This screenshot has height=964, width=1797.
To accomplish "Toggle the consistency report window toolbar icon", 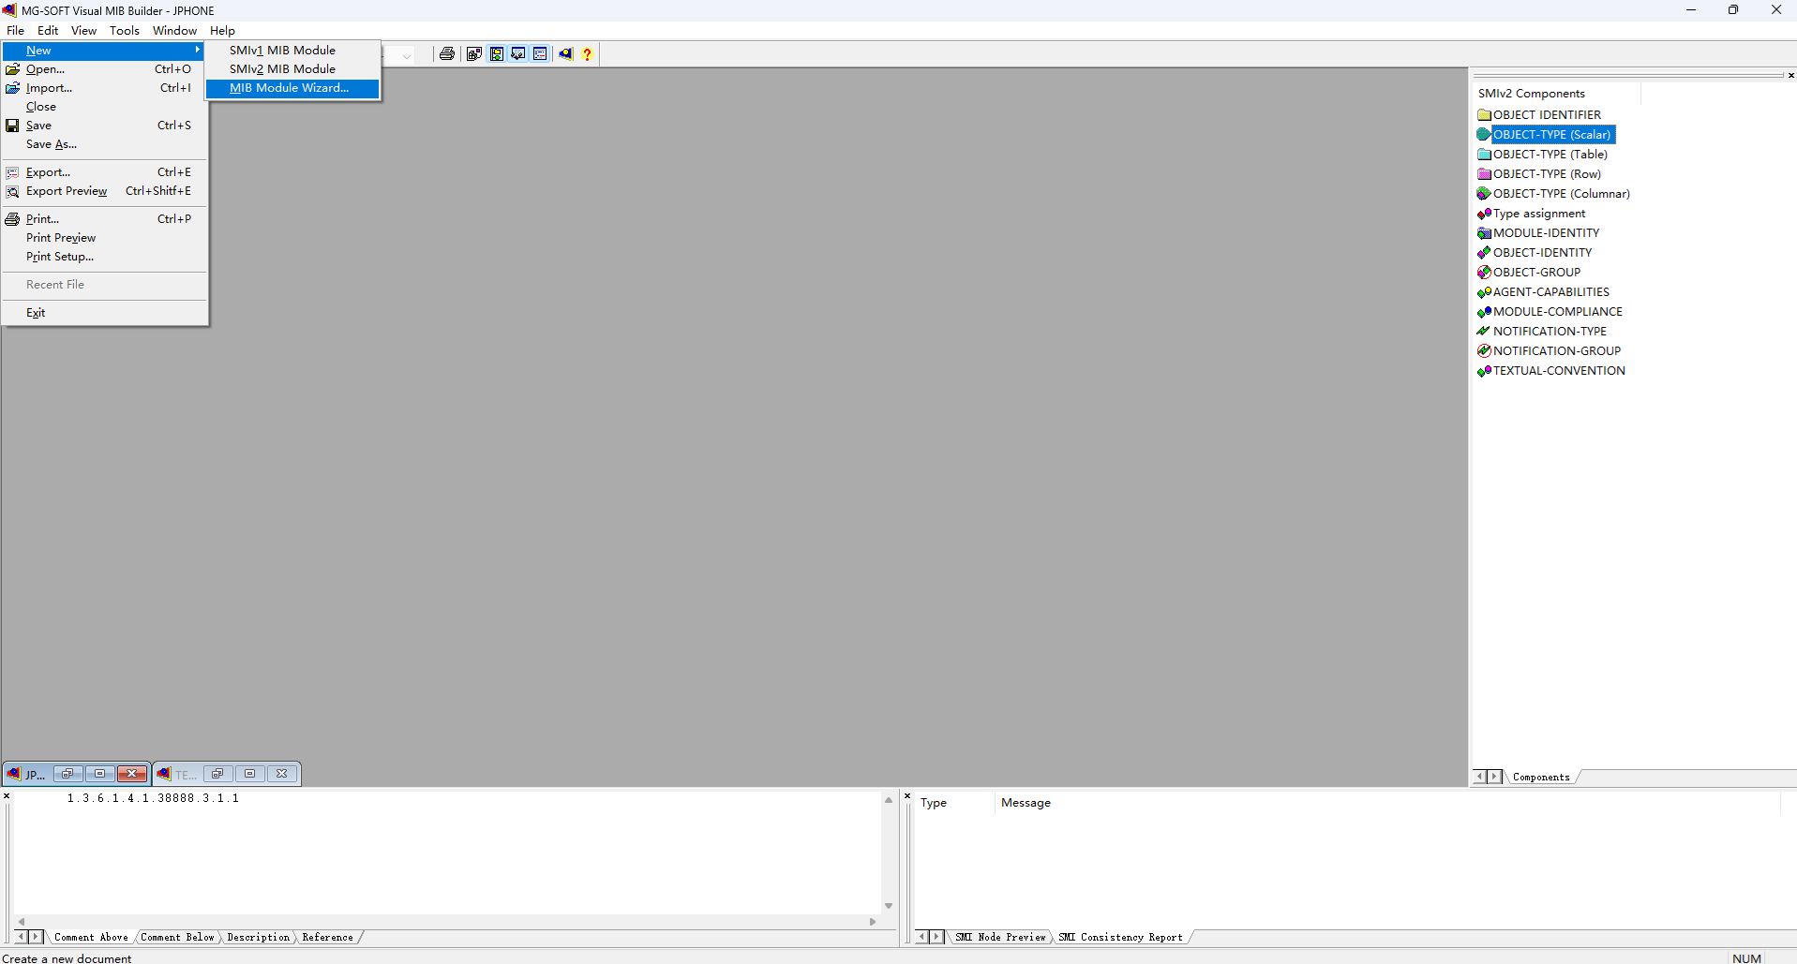I will click(x=540, y=54).
